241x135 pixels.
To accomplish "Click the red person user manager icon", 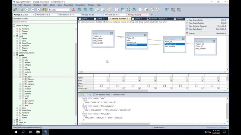I will coord(73,10).
